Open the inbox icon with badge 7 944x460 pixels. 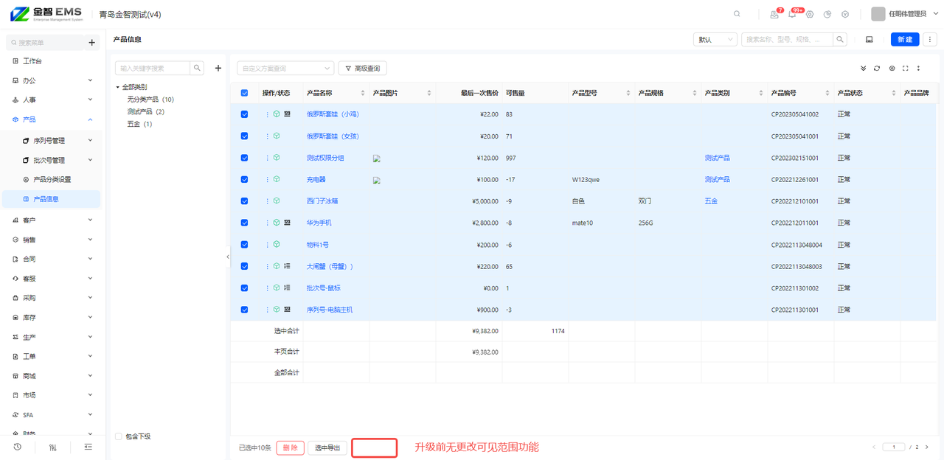774,14
